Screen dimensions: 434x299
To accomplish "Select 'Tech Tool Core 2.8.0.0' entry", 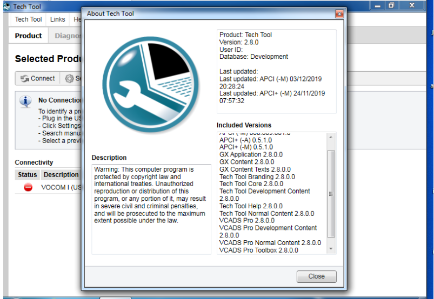I will pos(251,184).
